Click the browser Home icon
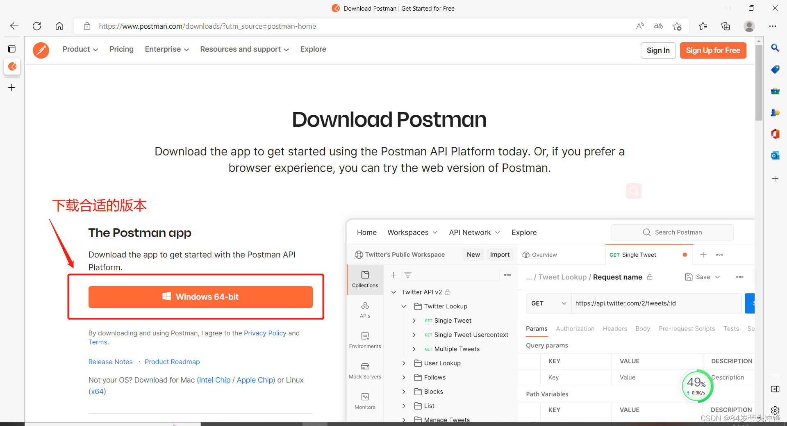 coord(59,26)
